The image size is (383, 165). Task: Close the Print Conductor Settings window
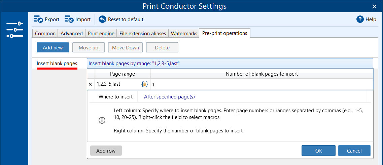click(x=374, y=6)
